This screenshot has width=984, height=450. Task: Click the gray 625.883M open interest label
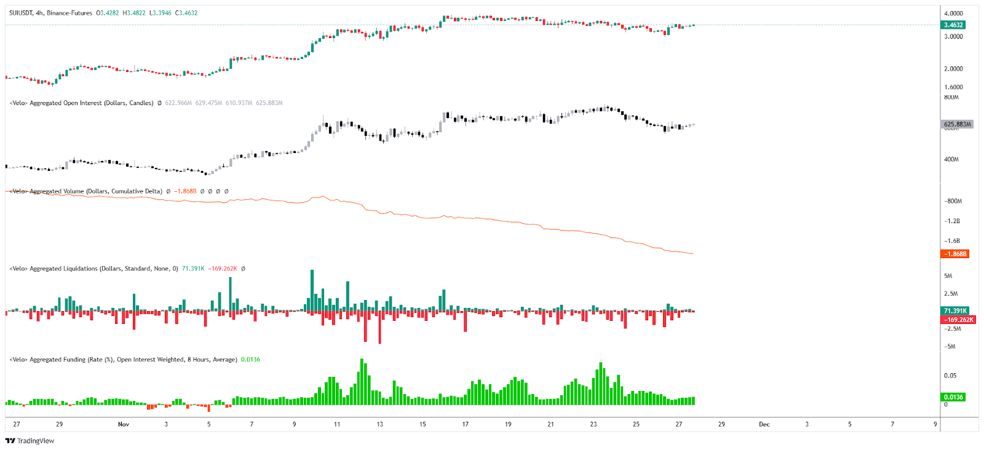pyautogui.click(x=957, y=124)
